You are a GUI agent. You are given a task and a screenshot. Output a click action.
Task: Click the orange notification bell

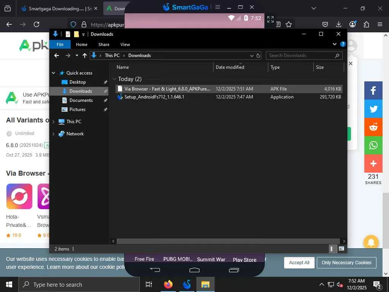[371, 242]
